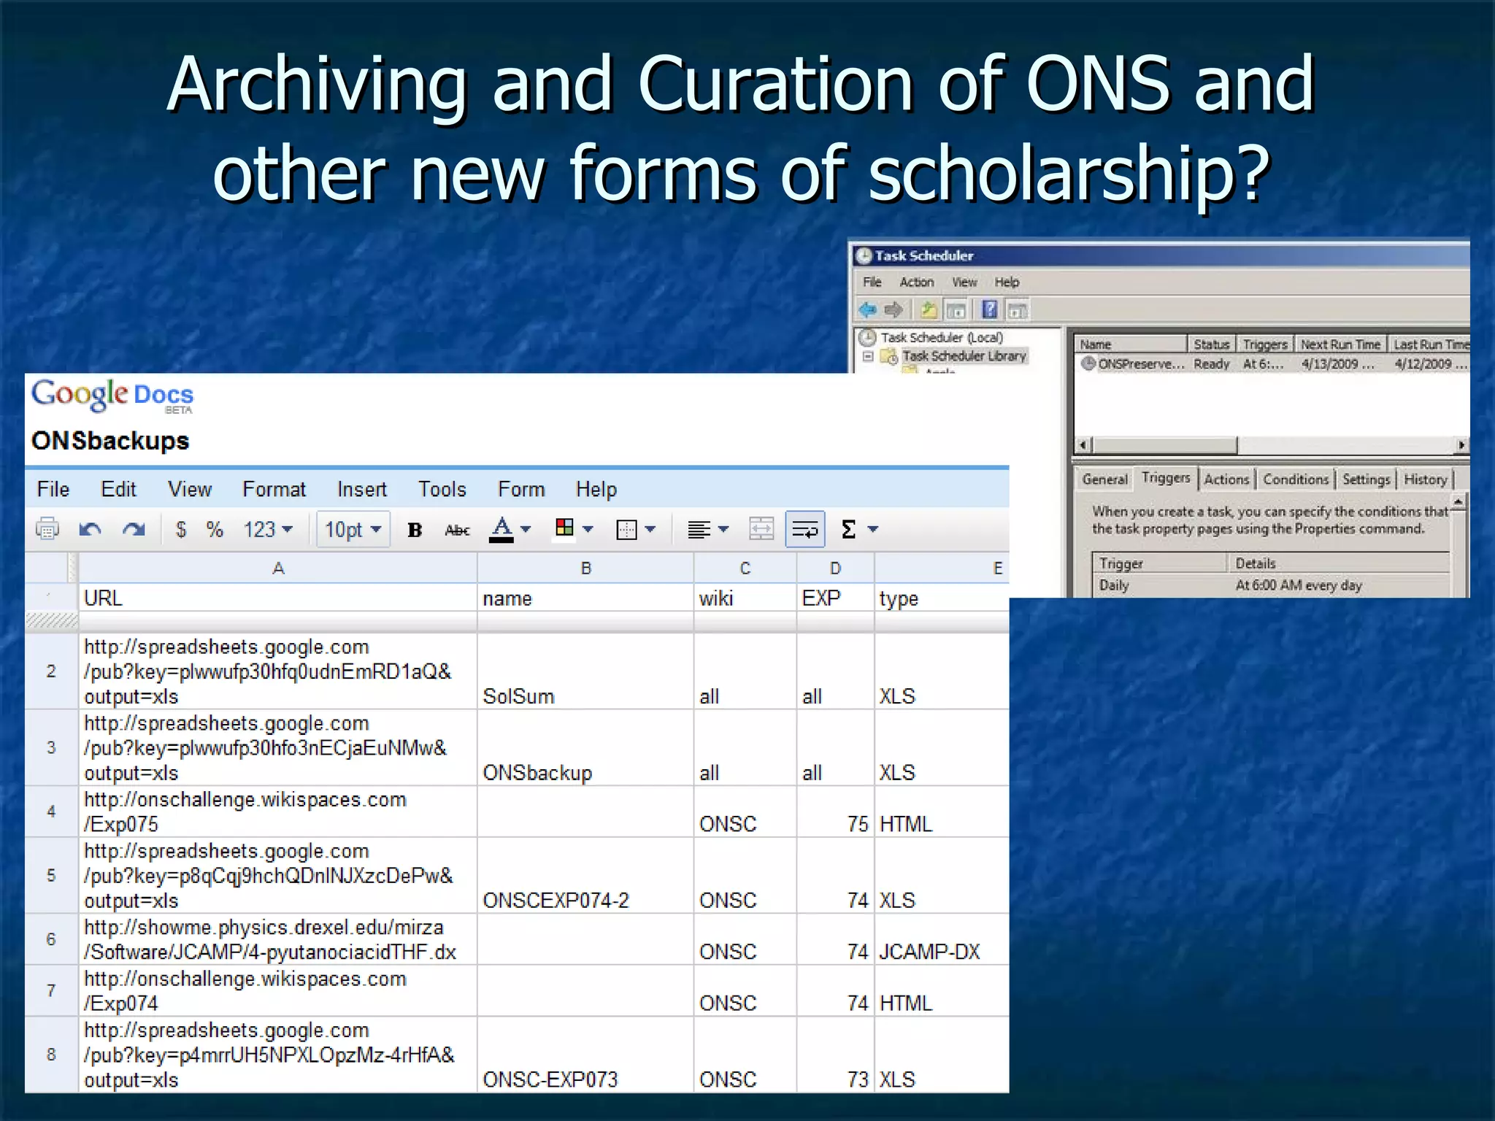The width and height of the screenshot is (1495, 1121).
Task: Click the JCAMP-DX type cell
Action: tap(942, 939)
